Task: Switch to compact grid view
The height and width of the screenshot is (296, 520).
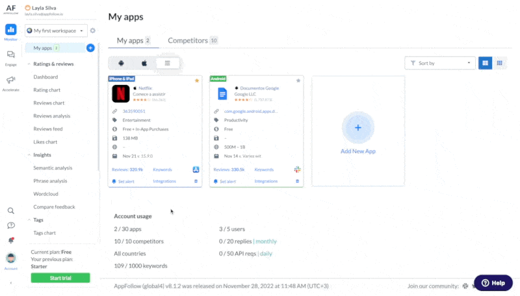Action: pyautogui.click(x=499, y=63)
